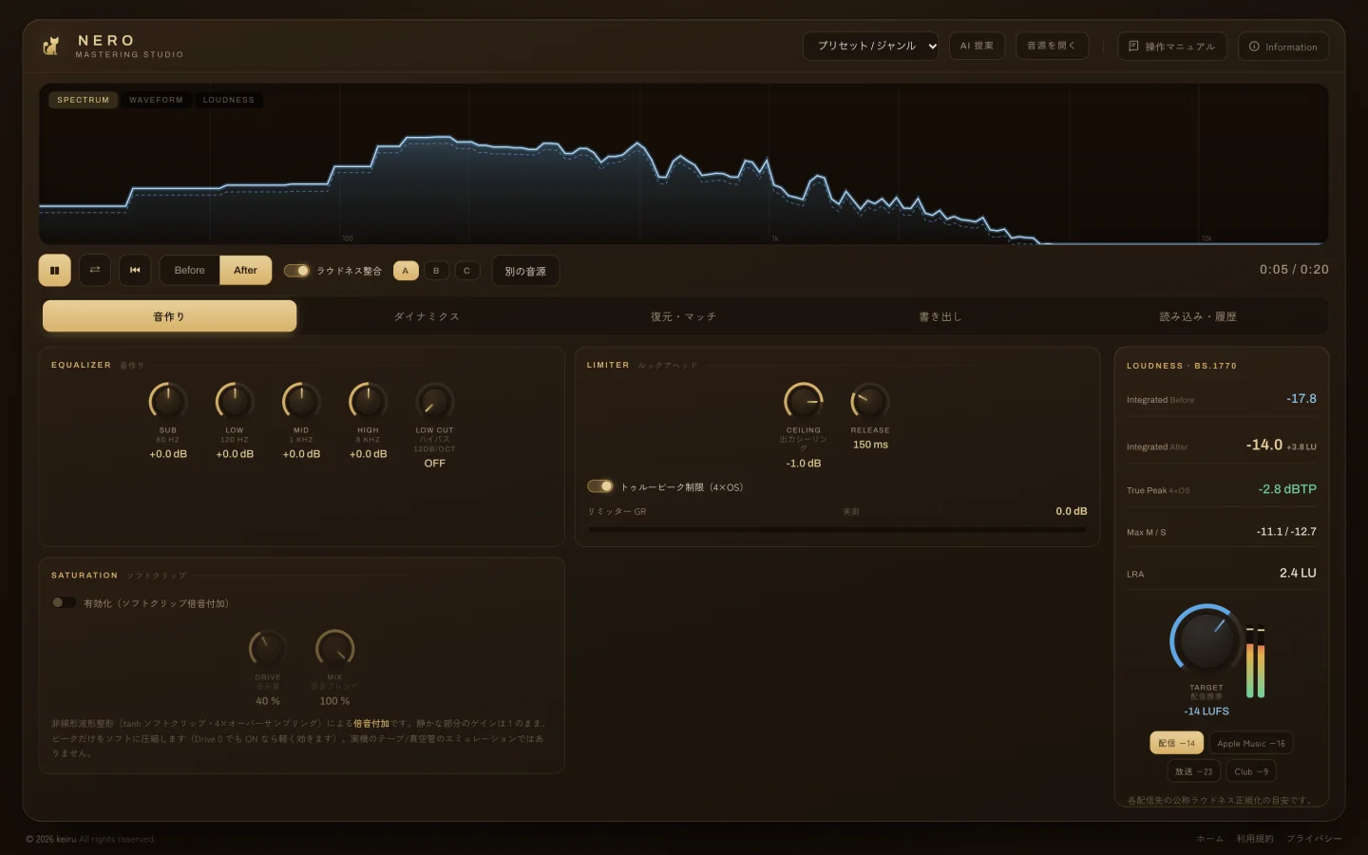Click the 別の音源 button
1368x855 pixels.
tap(525, 271)
